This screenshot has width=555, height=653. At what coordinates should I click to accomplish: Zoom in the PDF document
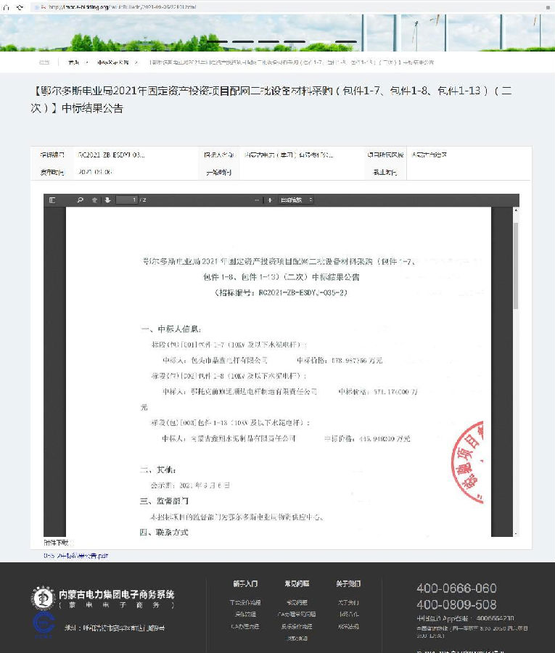pos(270,200)
